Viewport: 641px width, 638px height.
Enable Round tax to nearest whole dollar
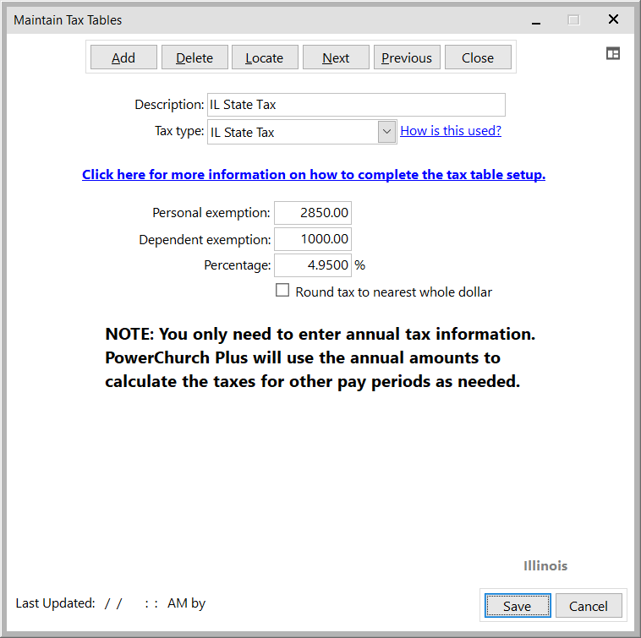tap(283, 292)
